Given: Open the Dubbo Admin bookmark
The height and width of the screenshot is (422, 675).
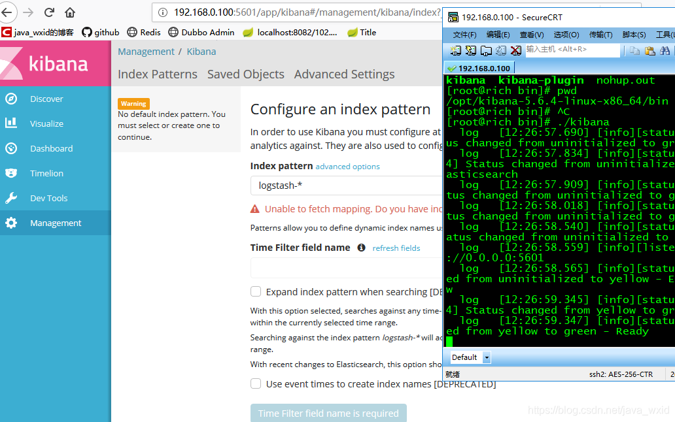Looking at the screenshot, I should (201, 32).
